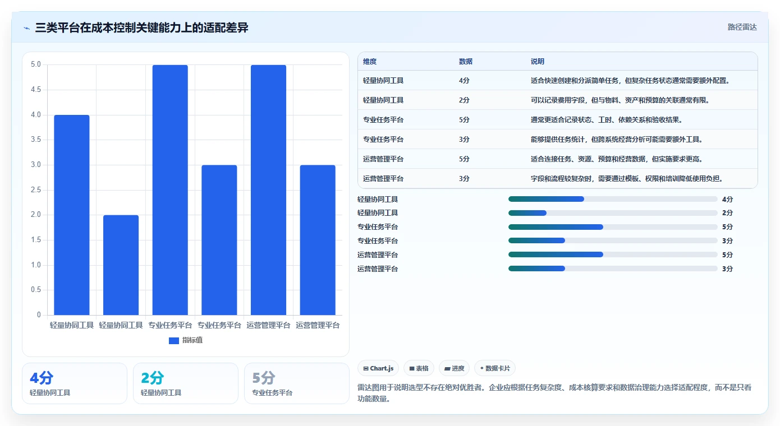Select the 表格 chip
Screen dimensions: 780x426
pos(419,368)
